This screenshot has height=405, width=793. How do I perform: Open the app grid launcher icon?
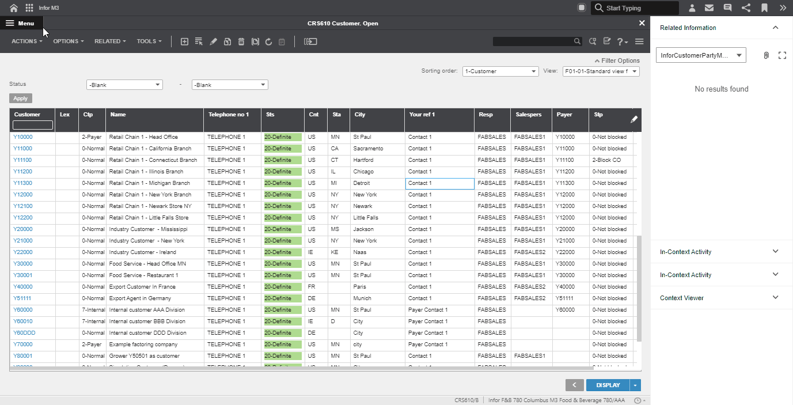[x=29, y=8]
